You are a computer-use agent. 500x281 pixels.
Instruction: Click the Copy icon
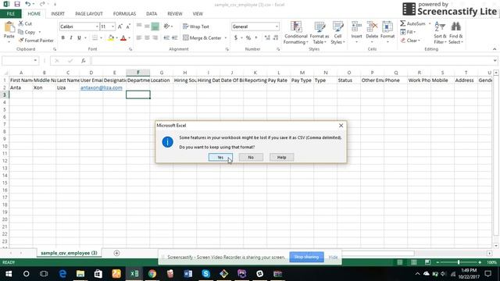pyautogui.click(x=21, y=32)
